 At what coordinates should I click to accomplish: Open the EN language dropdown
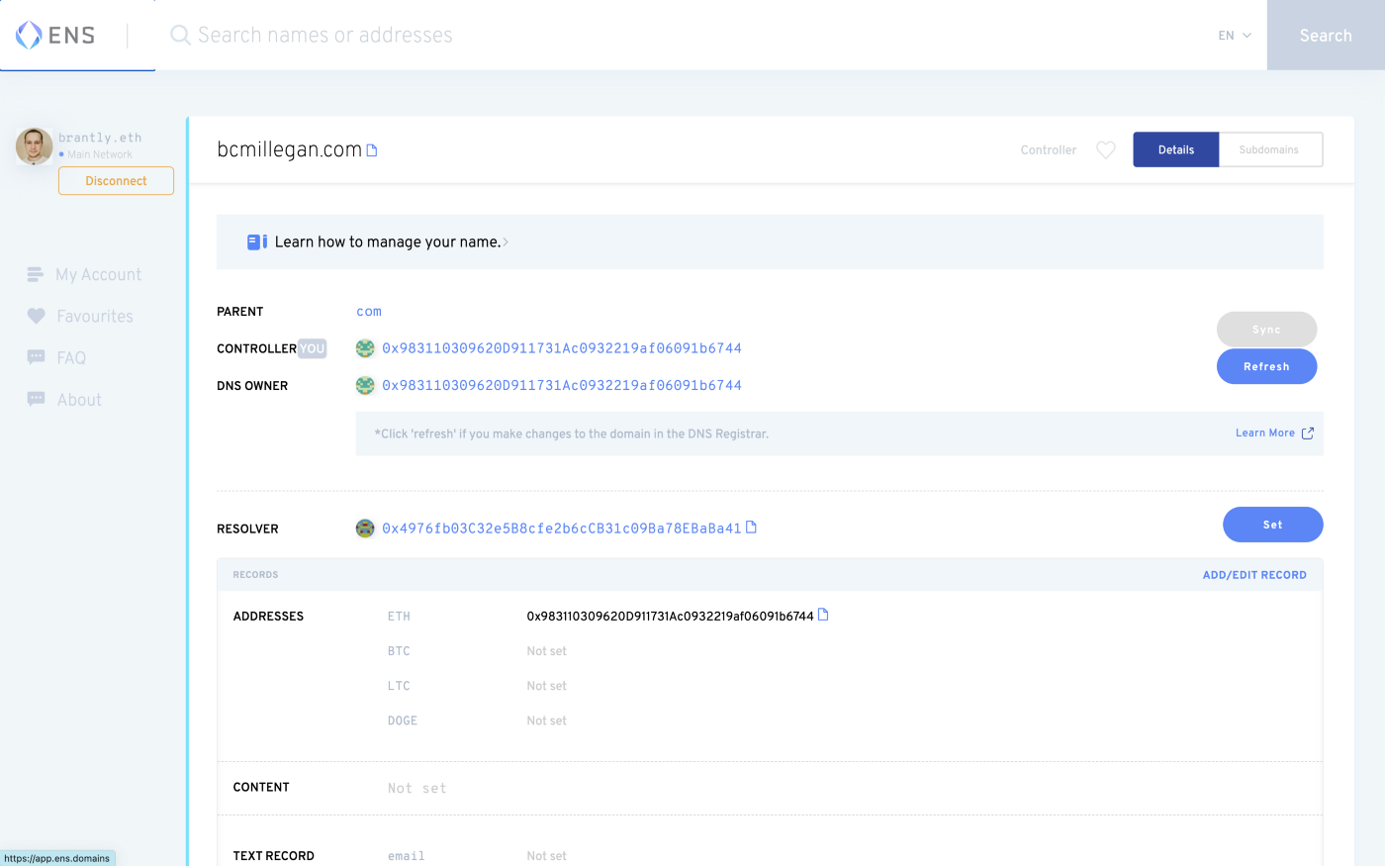click(x=1234, y=36)
